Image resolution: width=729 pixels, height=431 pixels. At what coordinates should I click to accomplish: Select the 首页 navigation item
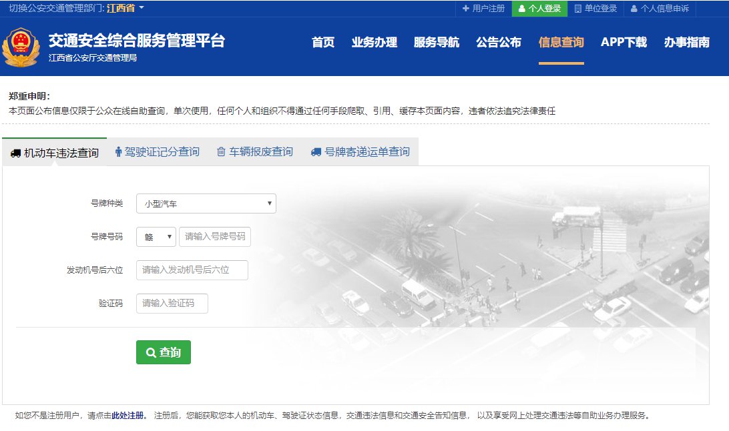coord(323,43)
